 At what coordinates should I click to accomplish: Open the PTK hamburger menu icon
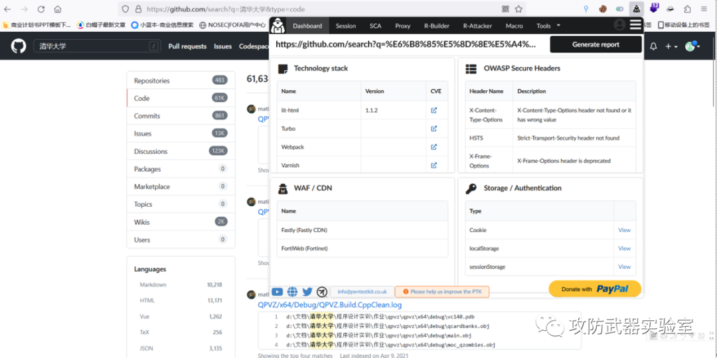[x=635, y=25]
